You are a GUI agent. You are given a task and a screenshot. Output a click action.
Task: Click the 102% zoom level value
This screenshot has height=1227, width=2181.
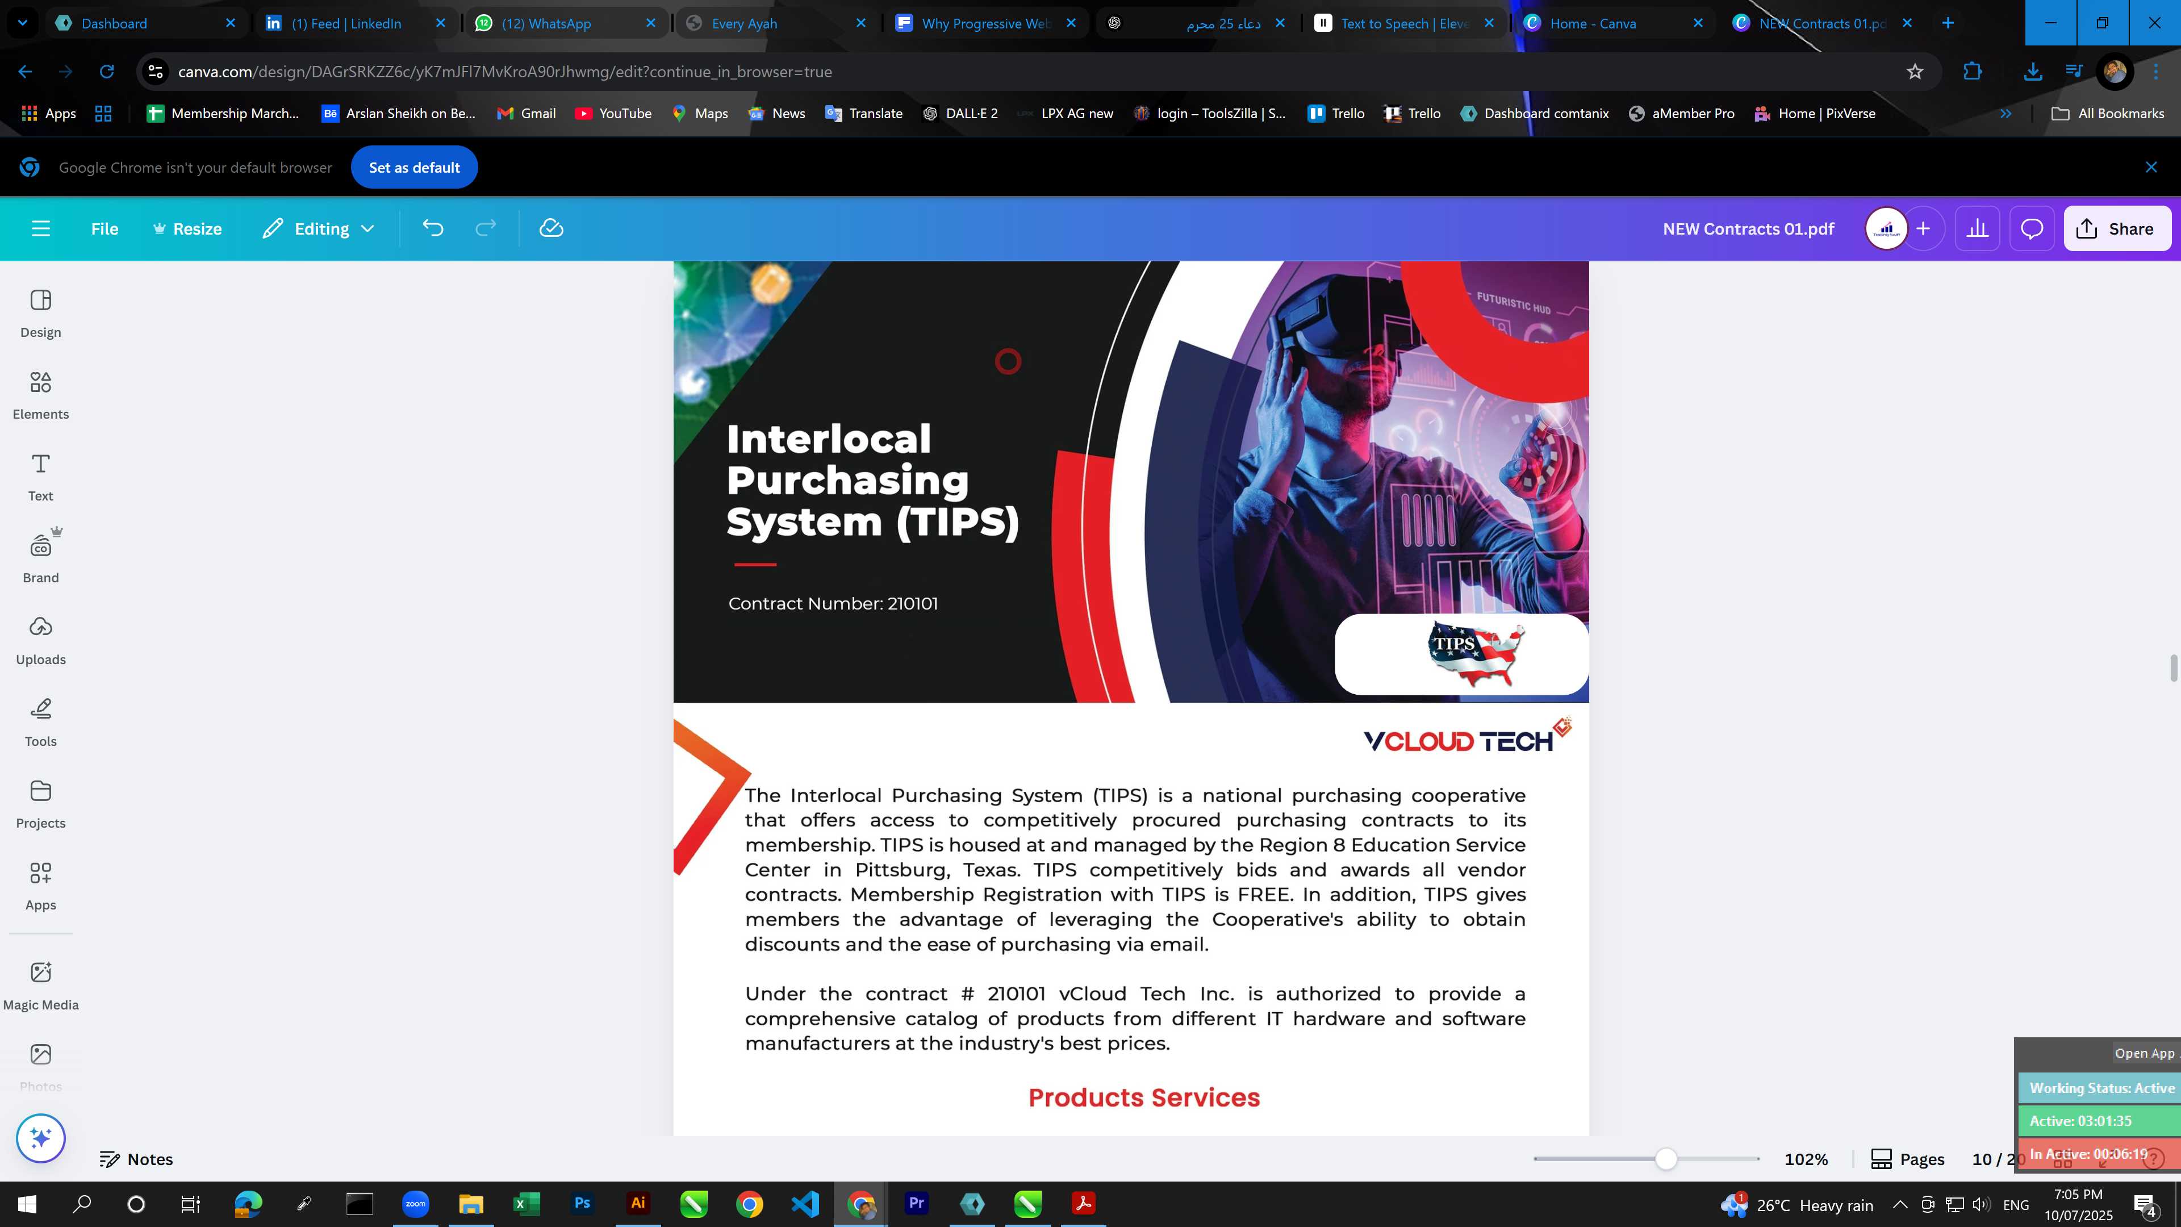[x=1806, y=1159]
